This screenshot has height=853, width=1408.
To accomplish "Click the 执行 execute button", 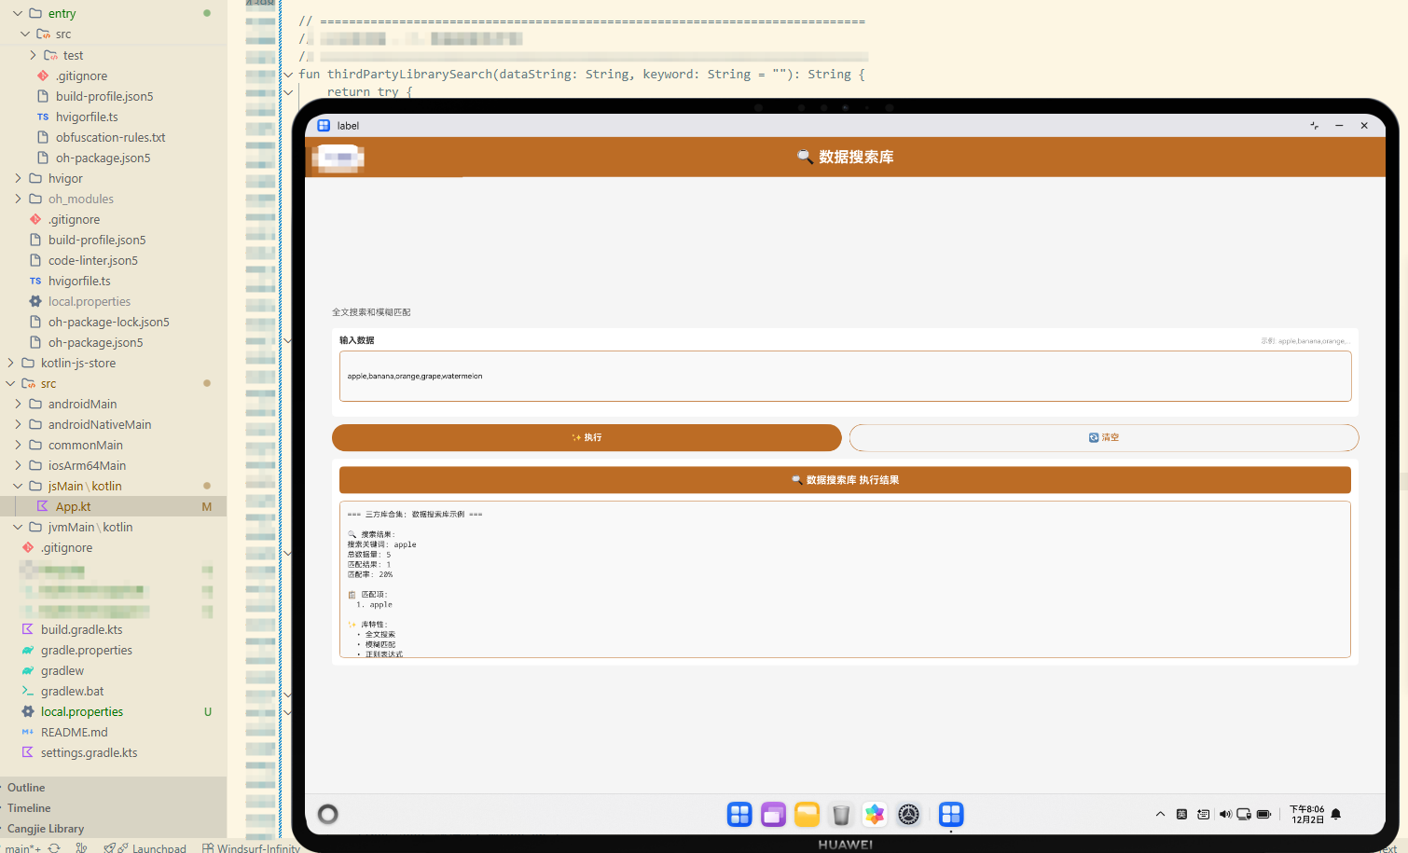I will tap(587, 437).
